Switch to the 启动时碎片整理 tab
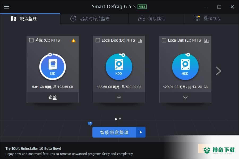This screenshot has width=239, height=159. click(94, 19)
